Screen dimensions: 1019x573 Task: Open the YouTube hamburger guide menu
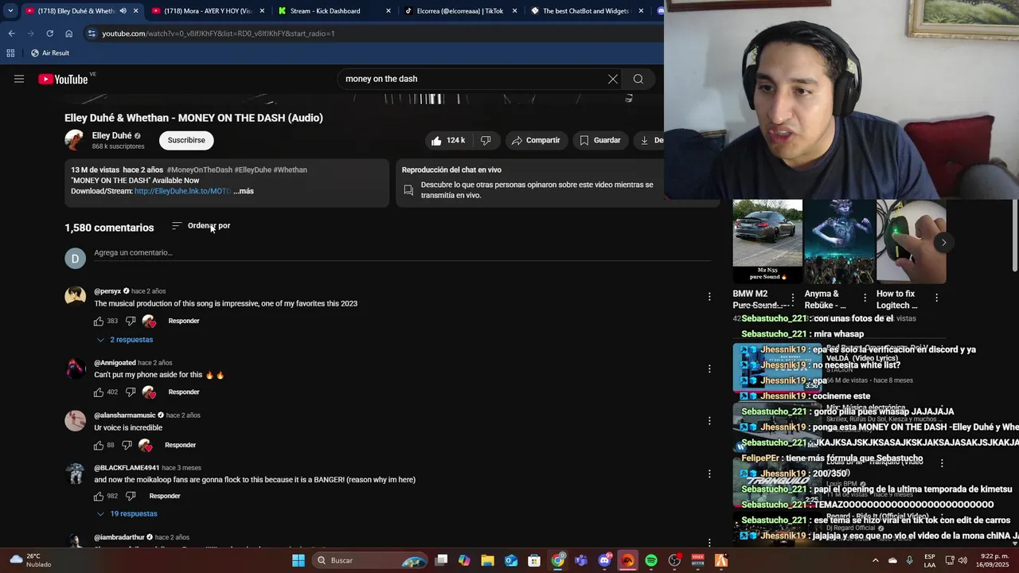(x=19, y=79)
